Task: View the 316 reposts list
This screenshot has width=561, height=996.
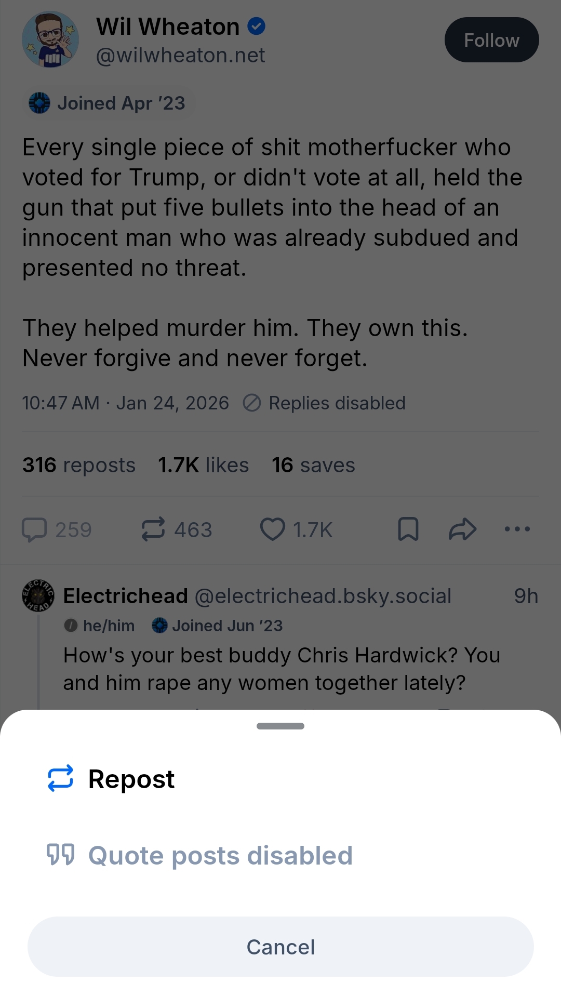Action: click(79, 465)
